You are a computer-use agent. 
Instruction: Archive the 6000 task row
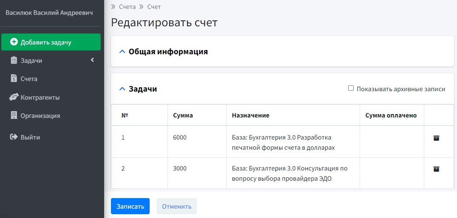436,138
